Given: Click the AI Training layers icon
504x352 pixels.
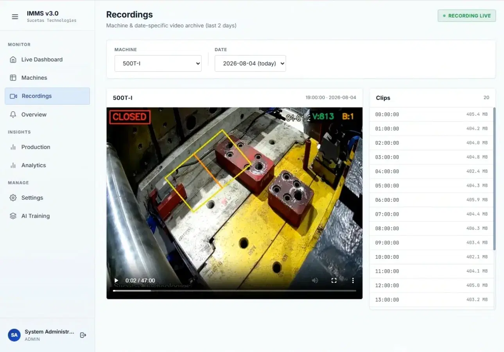Looking at the screenshot, I should pyautogui.click(x=13, y=216).
